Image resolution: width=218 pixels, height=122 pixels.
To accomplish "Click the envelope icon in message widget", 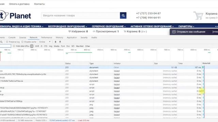I will click(x=174, y=32).
